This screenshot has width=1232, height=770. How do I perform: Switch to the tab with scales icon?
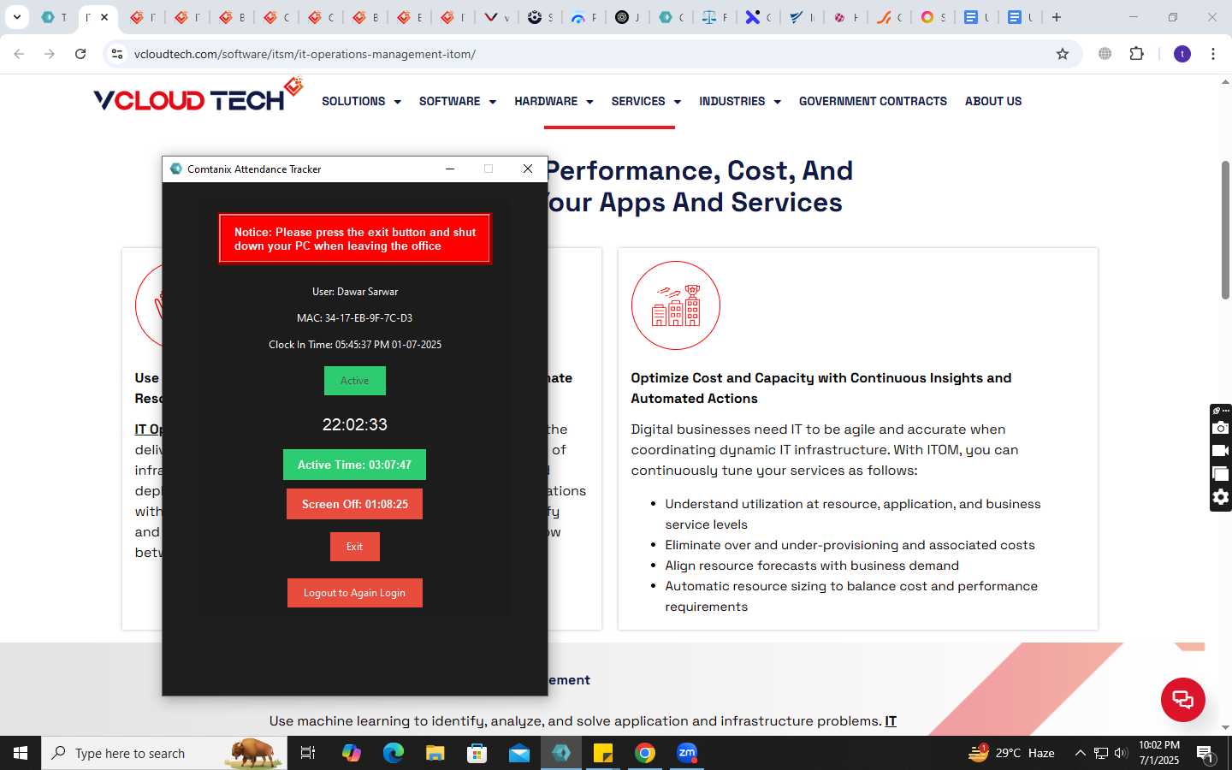[714, 17]
